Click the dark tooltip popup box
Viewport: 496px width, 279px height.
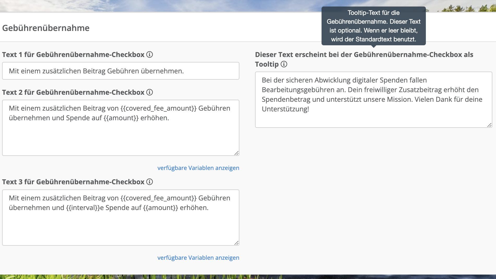tap(374, 26)
